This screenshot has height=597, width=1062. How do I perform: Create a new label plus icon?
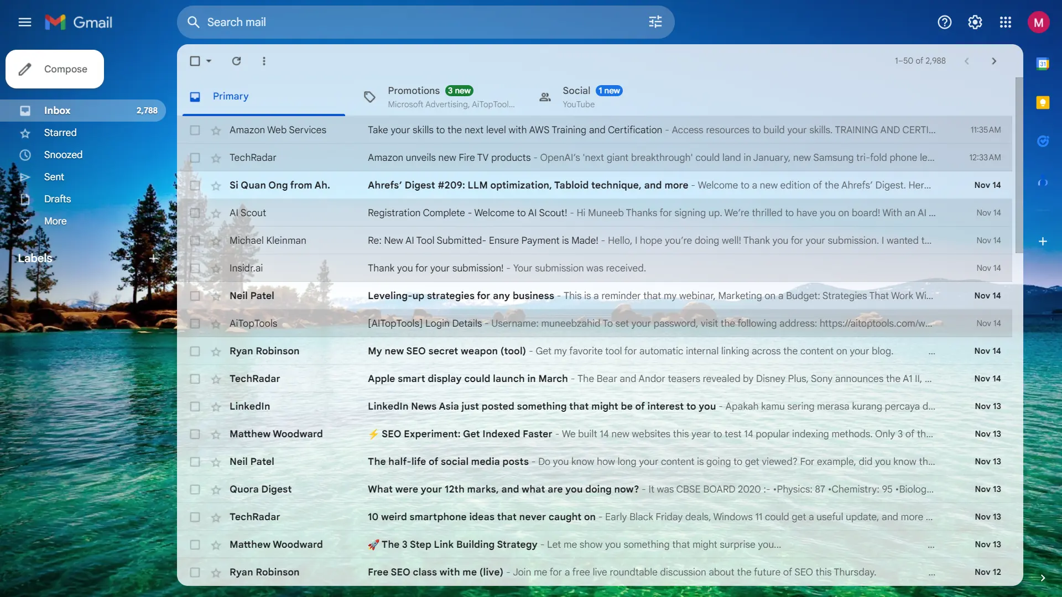tap(154, 258)
